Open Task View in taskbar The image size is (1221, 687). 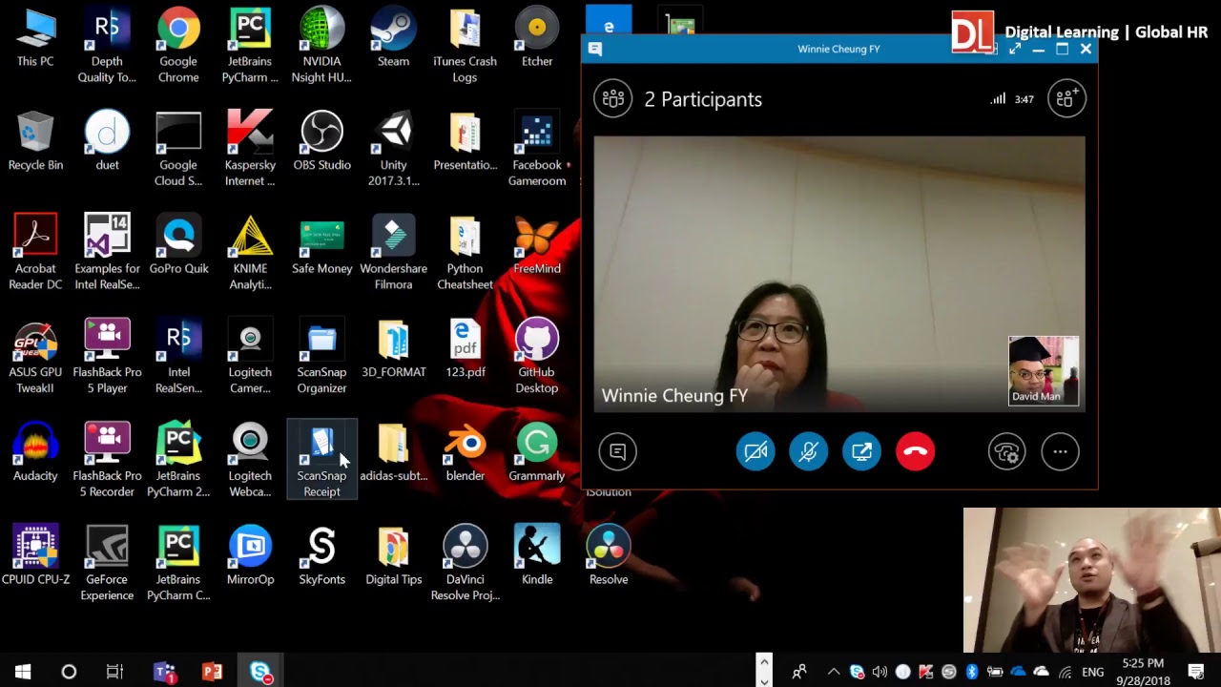[114, 672]
